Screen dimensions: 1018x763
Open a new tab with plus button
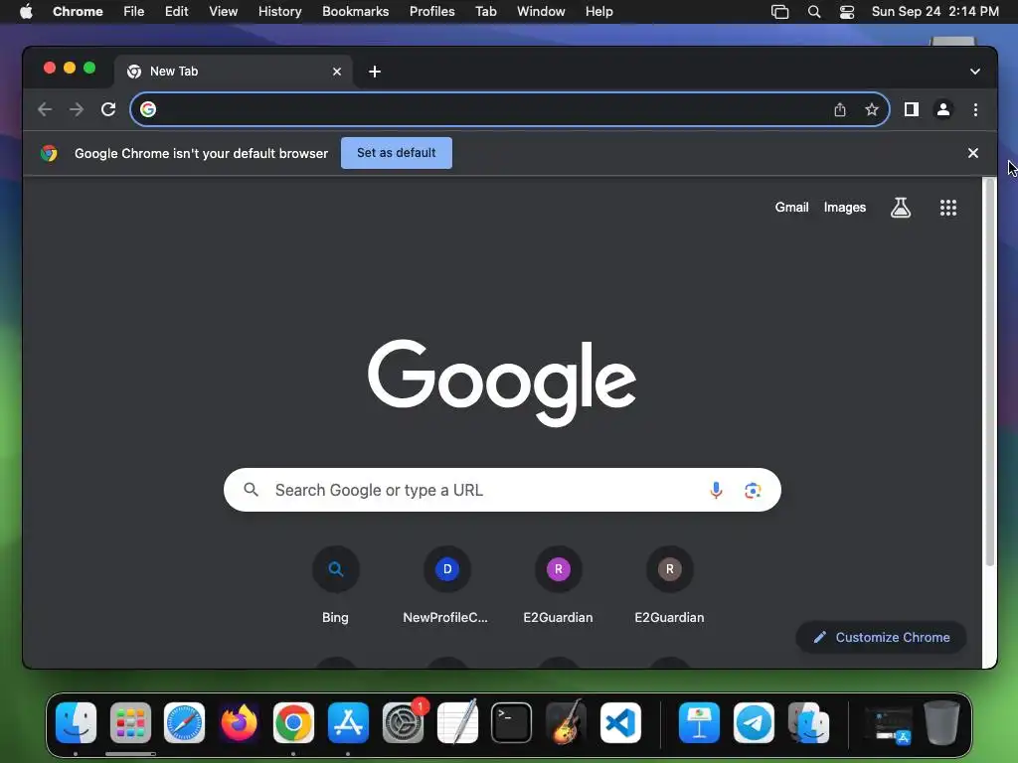pyautogui.click(x=375, y=72)
